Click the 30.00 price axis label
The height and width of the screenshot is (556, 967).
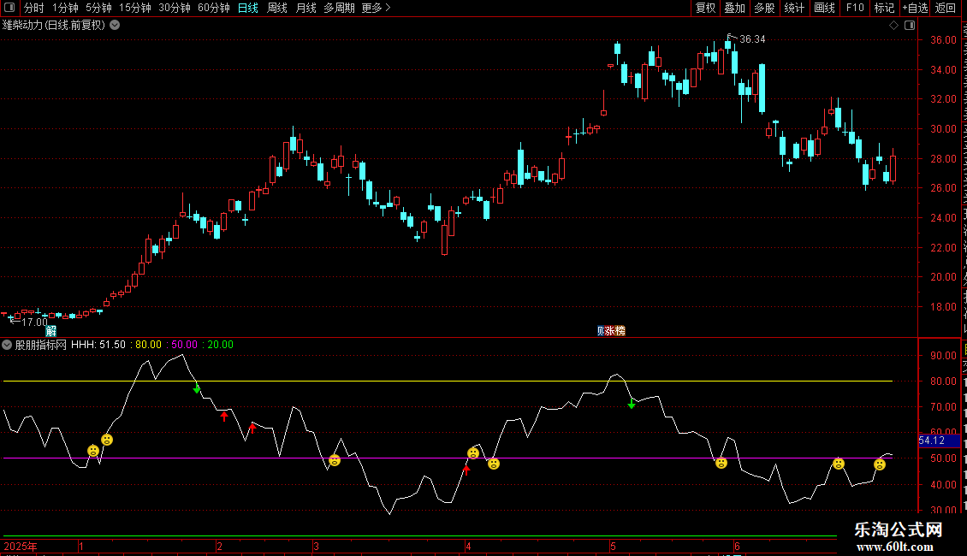[943, 129]
